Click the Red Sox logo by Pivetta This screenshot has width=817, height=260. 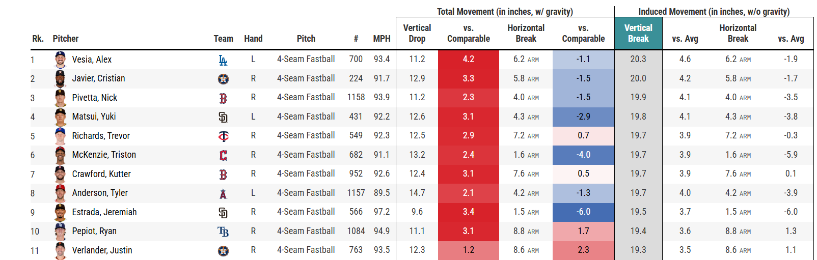(223, 98)
